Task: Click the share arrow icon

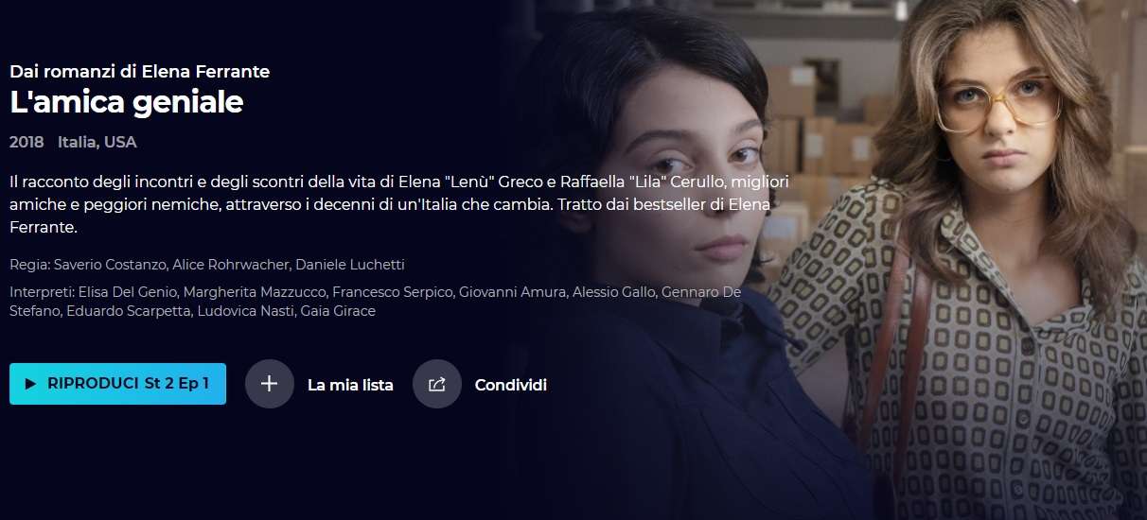Action: click(437, 384)
